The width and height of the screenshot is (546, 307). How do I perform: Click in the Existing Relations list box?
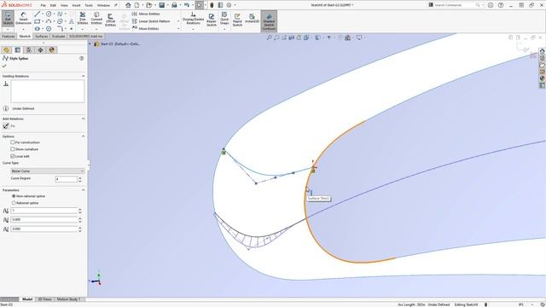pyautogui.click(x=48, y=91)
